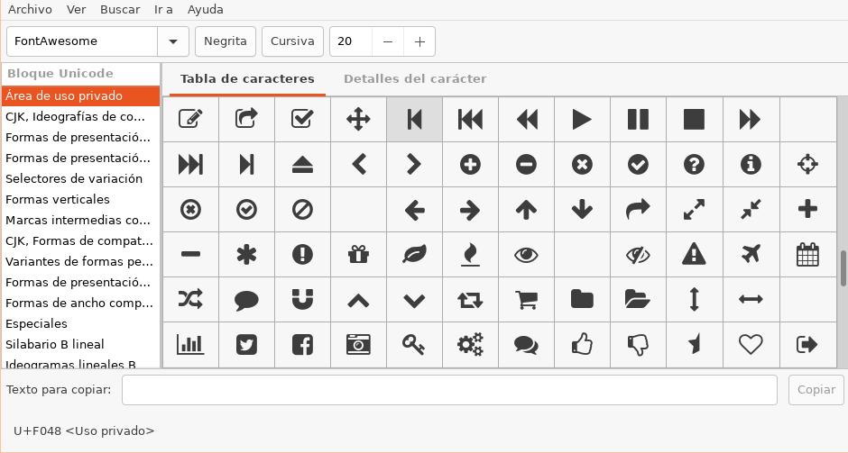Toggle the Negrita bold button

[x=225, y=41]
